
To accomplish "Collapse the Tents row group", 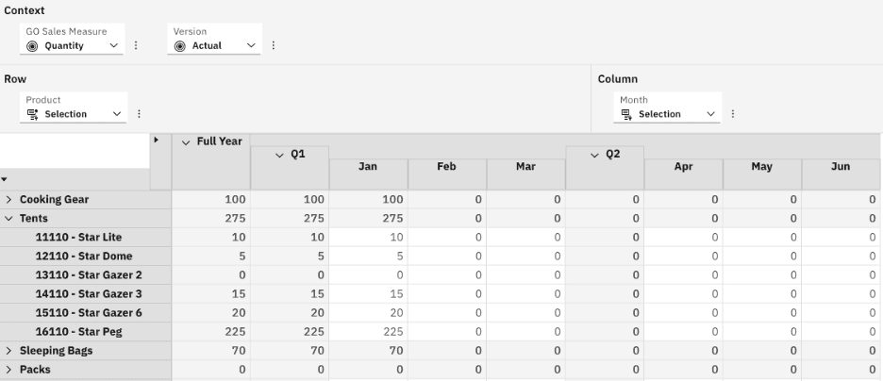I will [8, 219].
